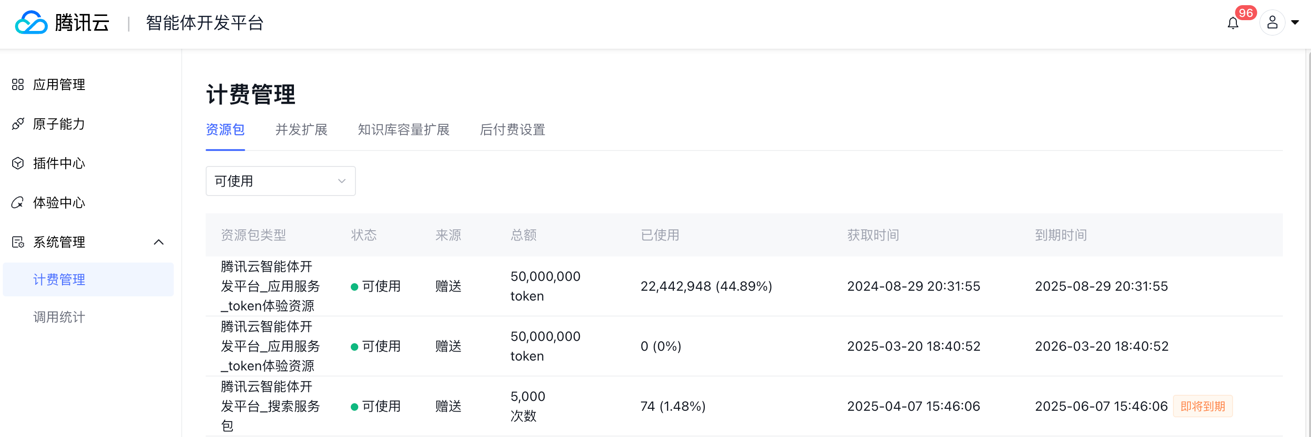Collapse the 系统管理 chevron
The image size is (1311, 437).
click(159, 242)
